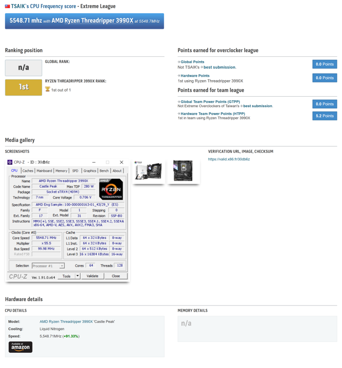Click the Taiwan flag icon beside TSAIK
This screenshot has width=342, height=368.
(7, 6)
